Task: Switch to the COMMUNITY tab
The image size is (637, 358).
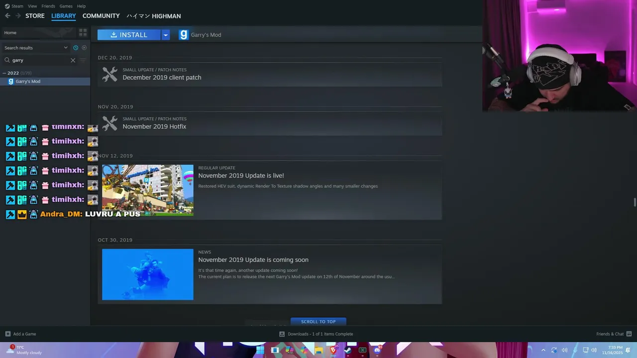Action: [101, 16]
